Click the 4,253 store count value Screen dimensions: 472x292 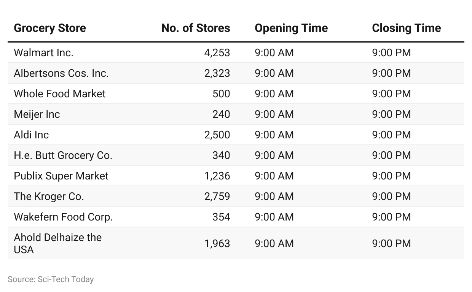point(217,52)
